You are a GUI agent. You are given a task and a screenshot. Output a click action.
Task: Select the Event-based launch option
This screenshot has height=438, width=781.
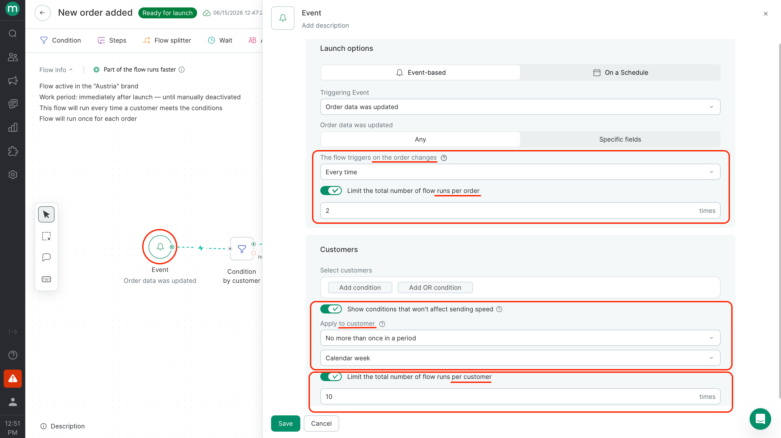(x=420, y=72)
